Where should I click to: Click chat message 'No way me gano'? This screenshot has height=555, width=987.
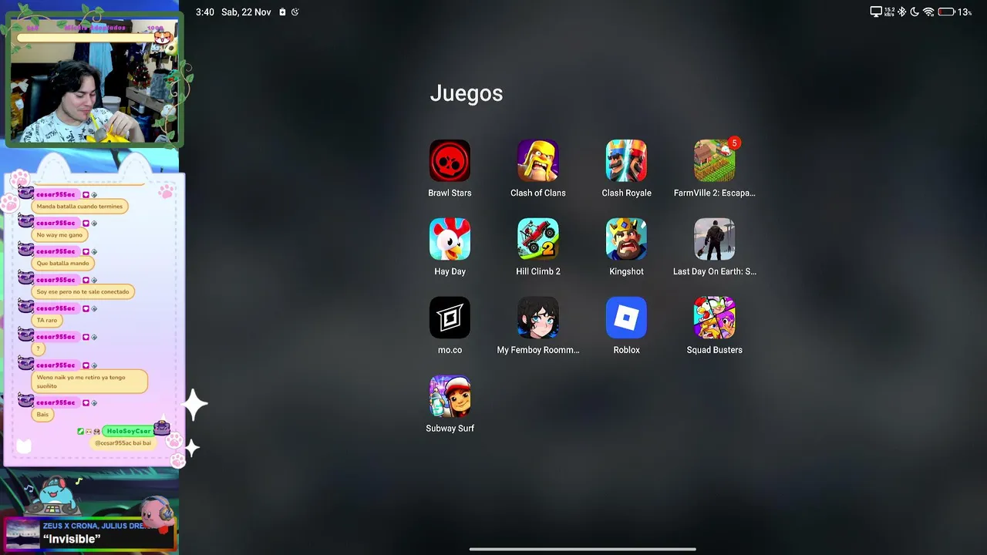[x=59, y=235]
